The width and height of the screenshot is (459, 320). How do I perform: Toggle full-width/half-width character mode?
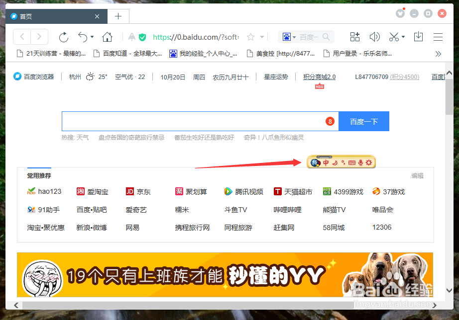335,162
